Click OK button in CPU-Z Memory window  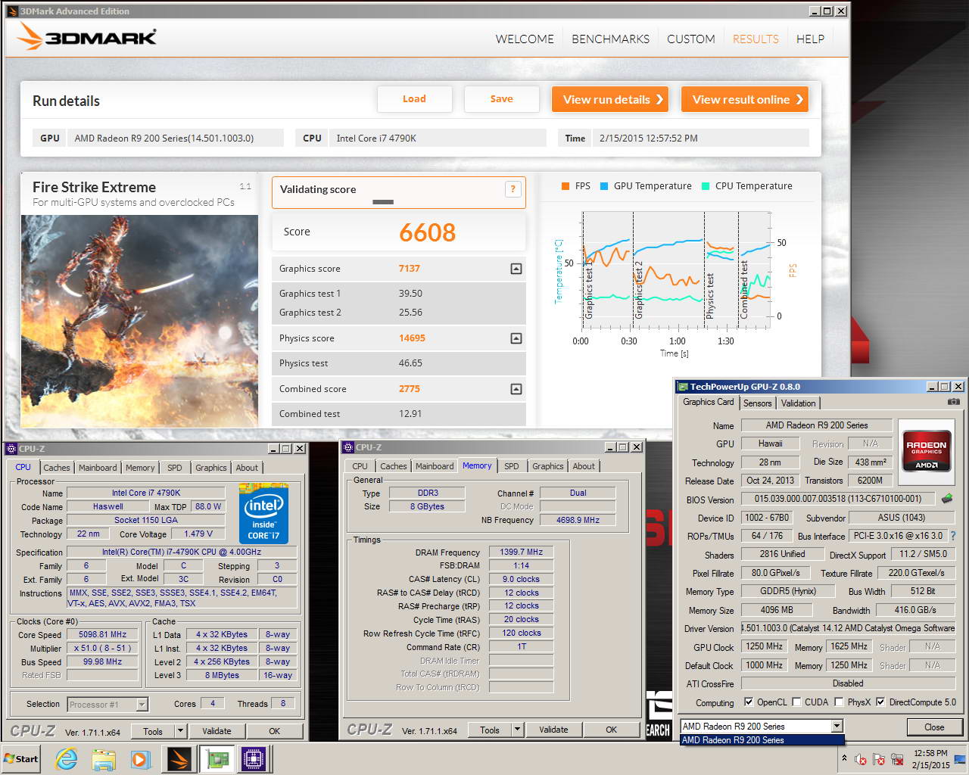611,730
